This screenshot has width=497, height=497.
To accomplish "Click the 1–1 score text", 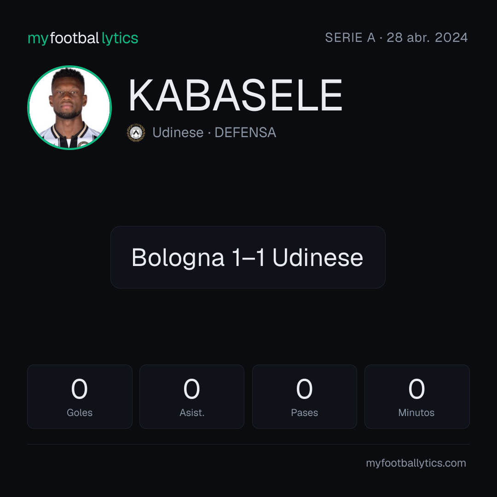I will (x=248, y=257).
